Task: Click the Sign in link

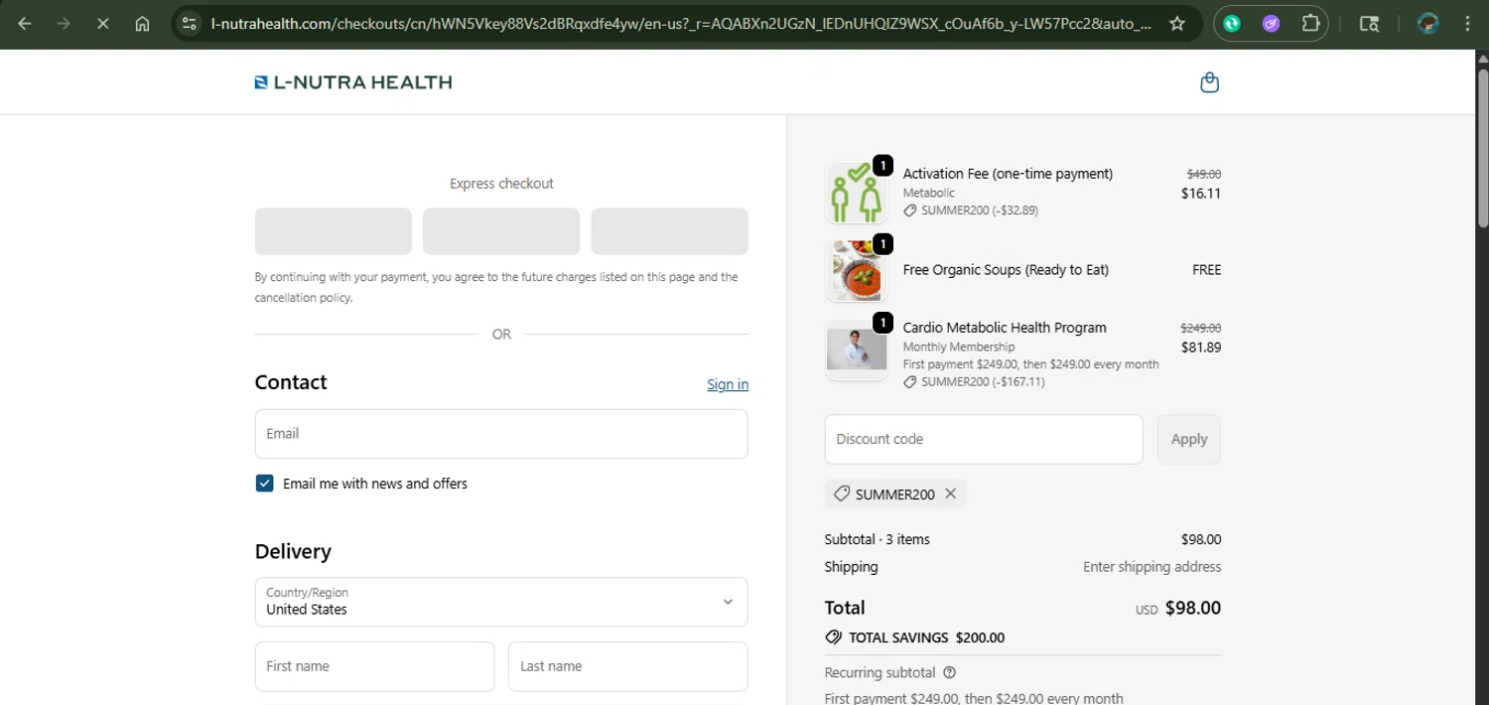Action: 728,384
